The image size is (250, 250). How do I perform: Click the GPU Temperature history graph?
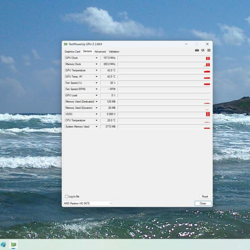(164, 70)
